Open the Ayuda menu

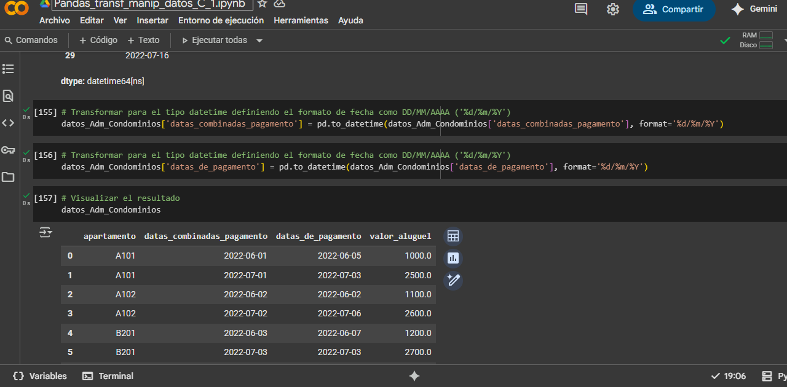(350, 20)
